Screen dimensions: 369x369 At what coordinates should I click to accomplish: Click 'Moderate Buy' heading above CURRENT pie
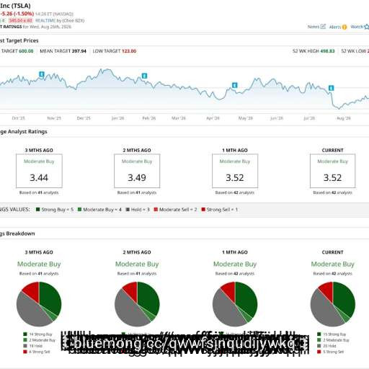point(333,264)
